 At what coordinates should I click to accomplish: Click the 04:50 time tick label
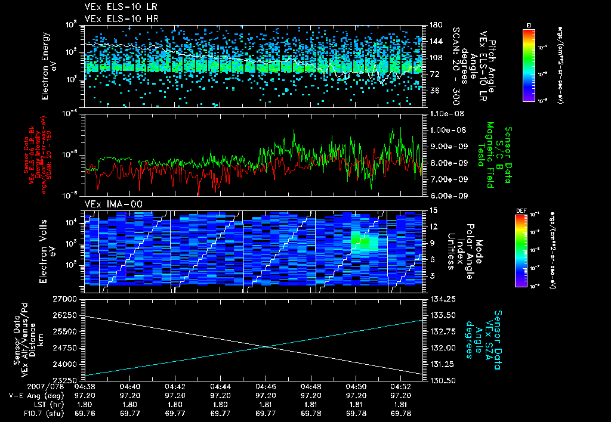click(x=356, y=387)
